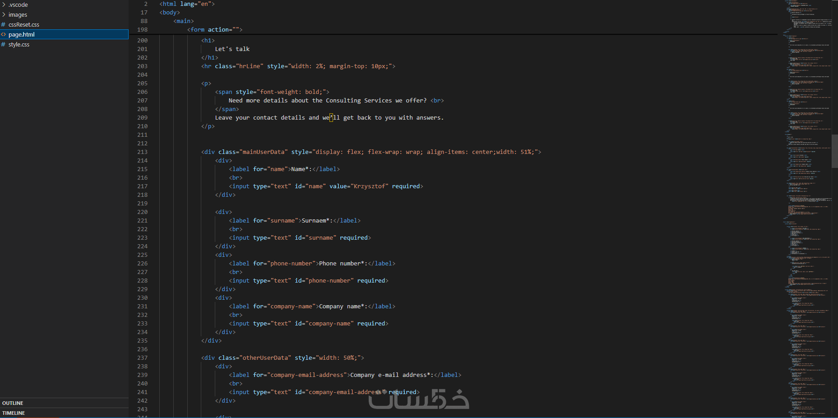Click the "Company e-mail address*:" label text

point(392,375)
